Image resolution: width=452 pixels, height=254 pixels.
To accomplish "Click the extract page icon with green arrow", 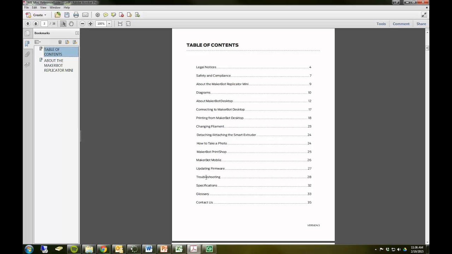I will pos(137,15).
